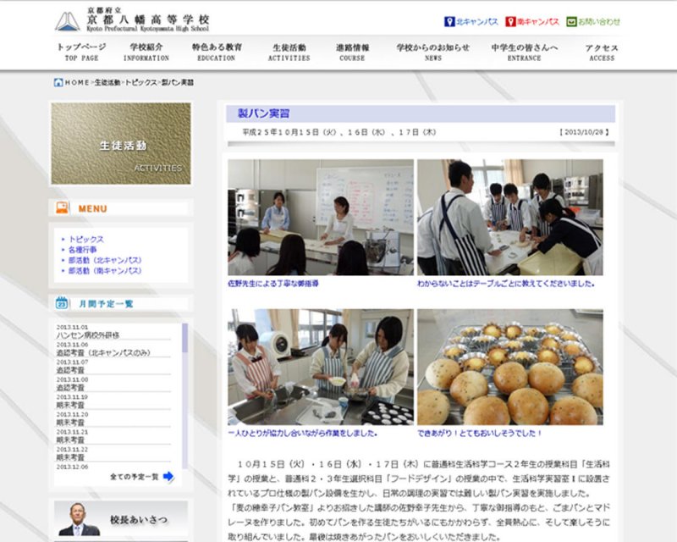Image resolution: width=677 pixels, height=542 pixels.
Task: Open the 各種行事 sidebar link
Action: 83,250
